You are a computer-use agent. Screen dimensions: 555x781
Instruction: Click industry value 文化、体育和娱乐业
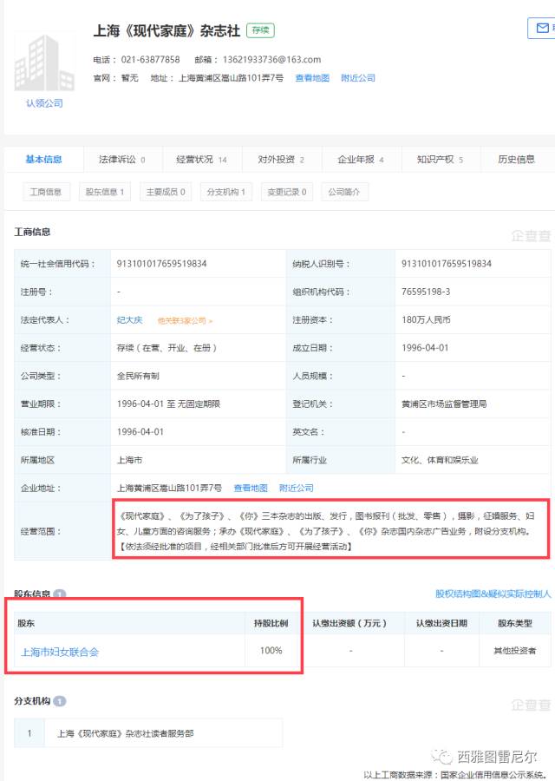[440, 460]
